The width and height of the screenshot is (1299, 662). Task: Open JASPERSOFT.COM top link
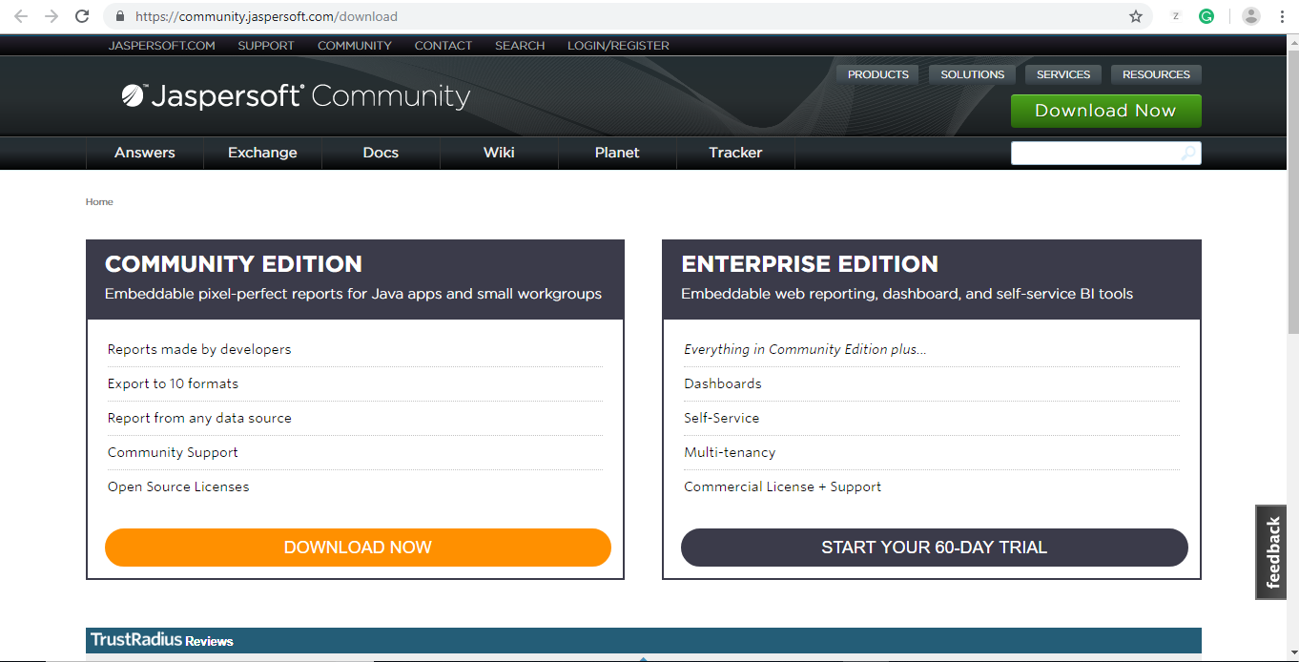pos(162,45)
